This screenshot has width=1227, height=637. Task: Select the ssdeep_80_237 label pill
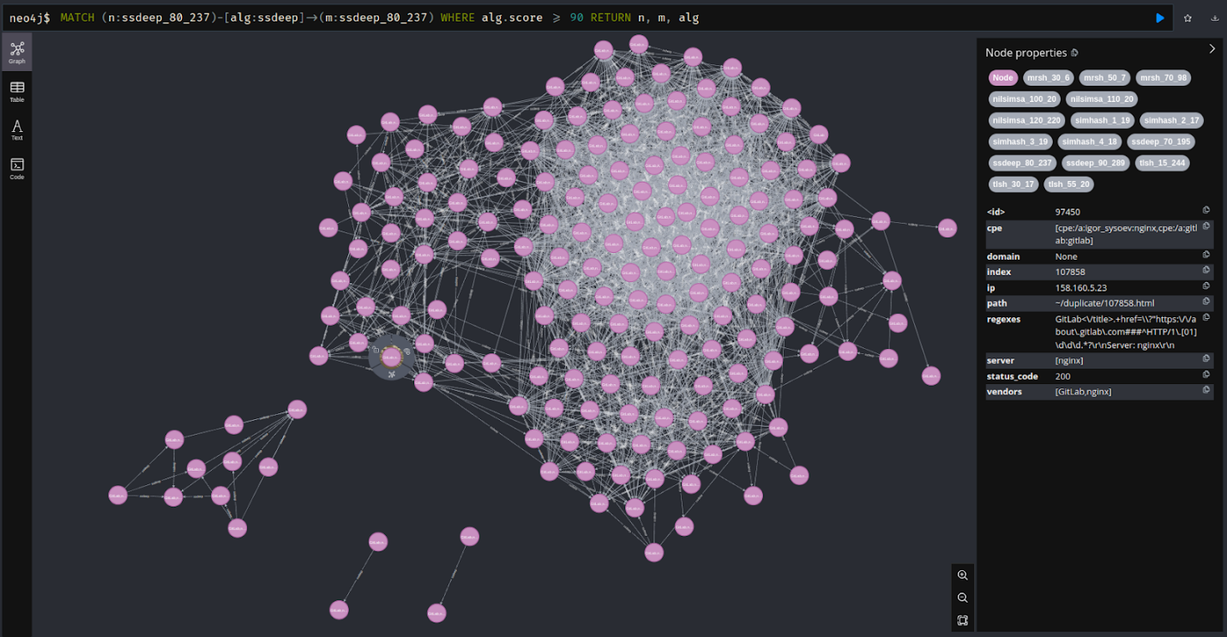[x=1021, y=163]
